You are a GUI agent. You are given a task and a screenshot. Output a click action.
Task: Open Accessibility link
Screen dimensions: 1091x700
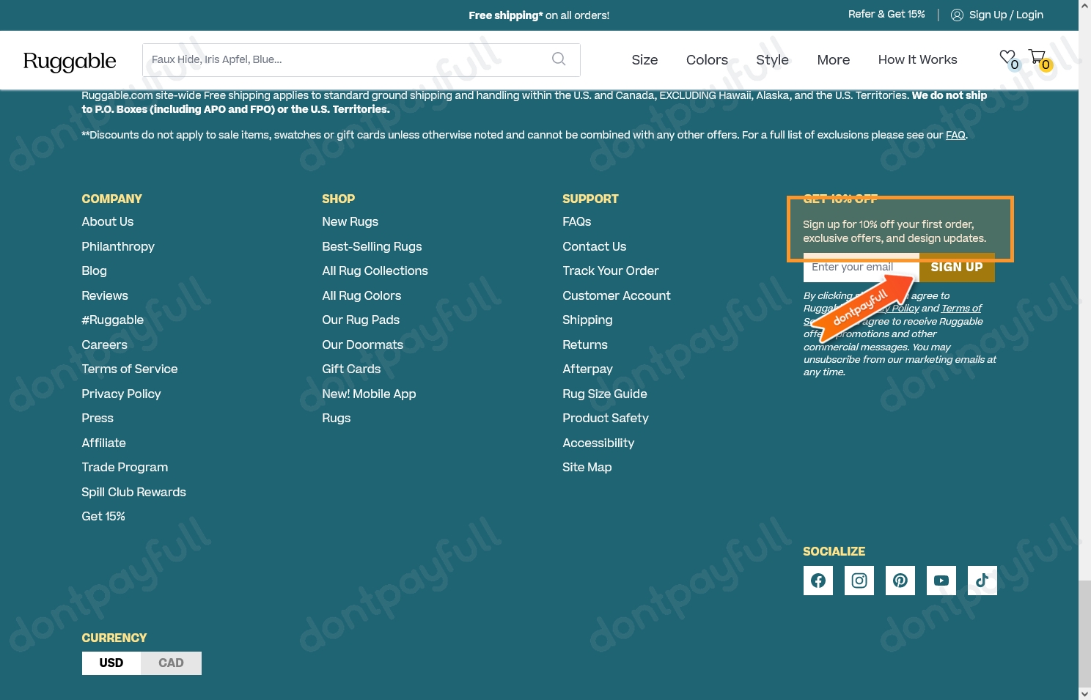pyautogui.click(x=598, y=443)
